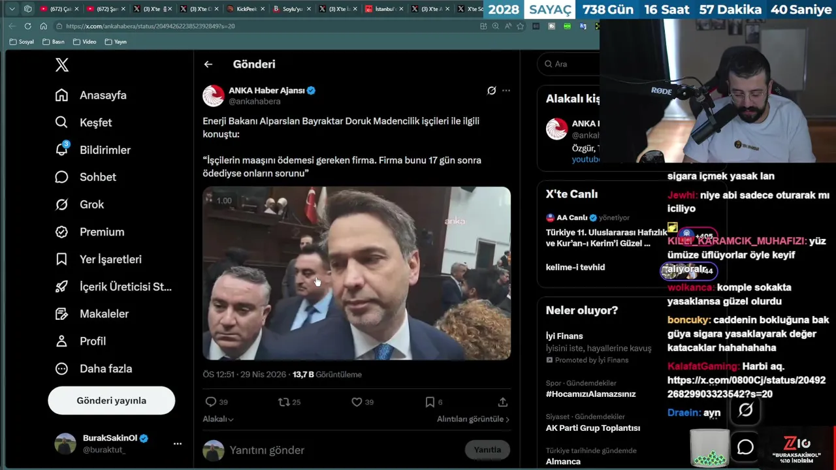Viewport: 836px width, 470px height.
Task: Open Bildirimler notifications
Action: click(93, 150)
